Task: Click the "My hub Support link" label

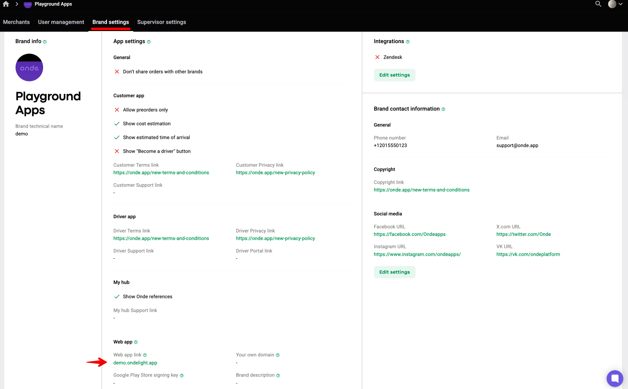Action: point(135,311)
